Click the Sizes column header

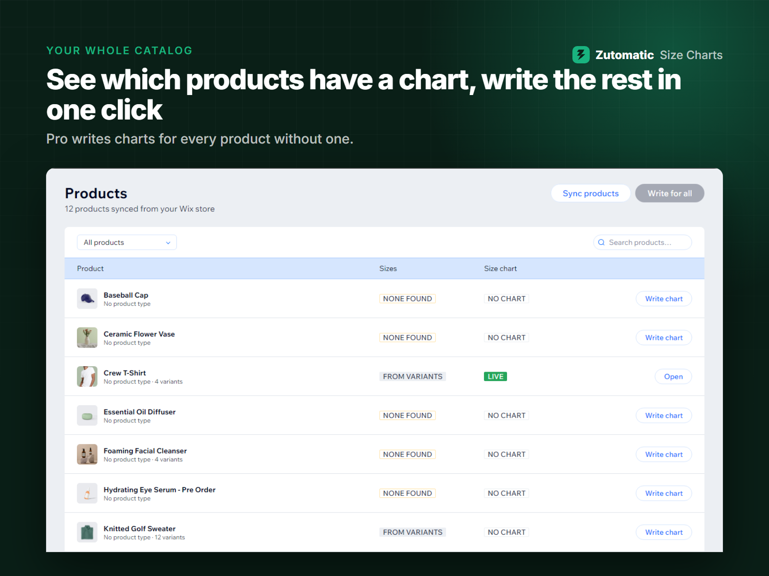pyautogui.click(x=388, y=268)
